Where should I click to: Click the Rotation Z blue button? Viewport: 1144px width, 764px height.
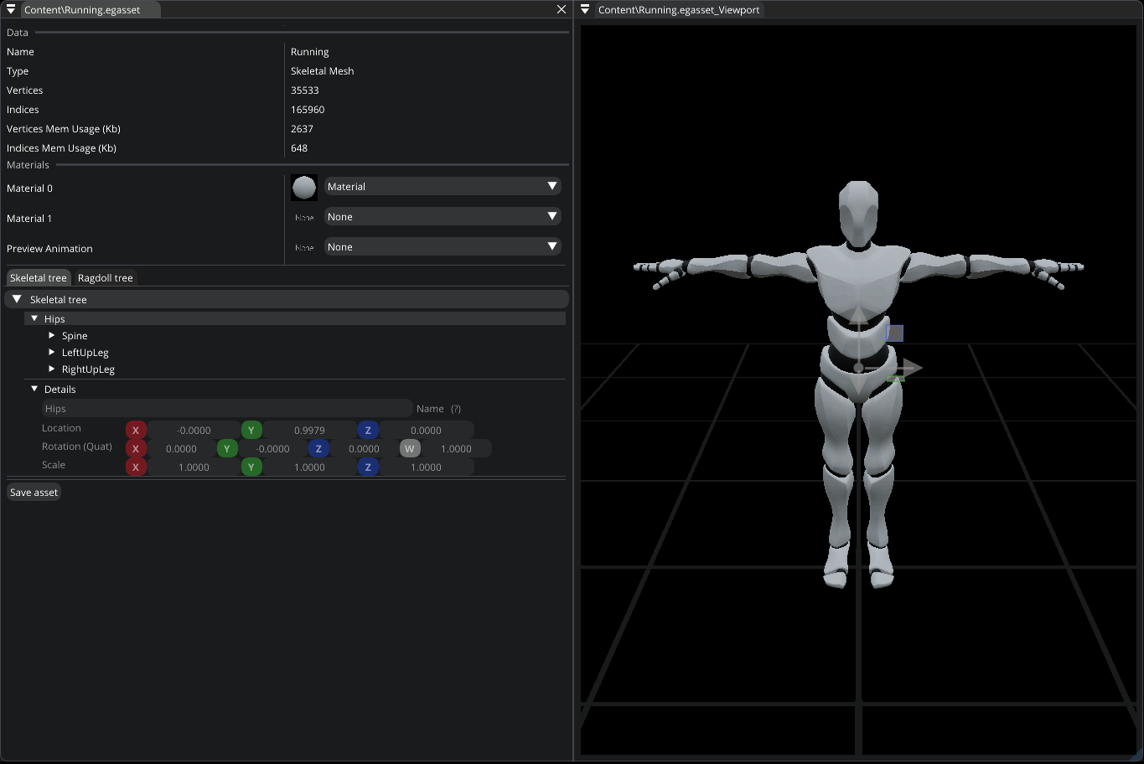pos(318,448)
